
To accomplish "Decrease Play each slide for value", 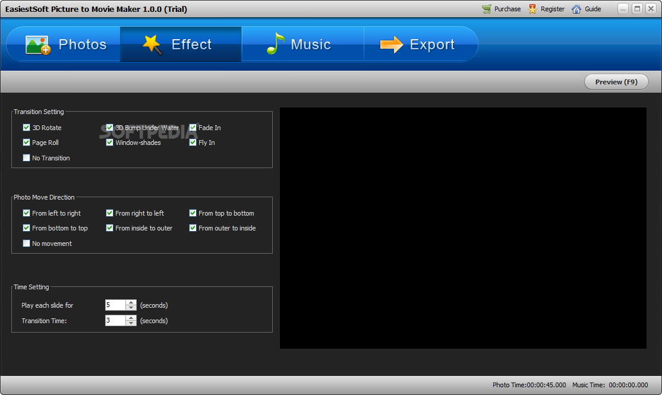I will pyautogui.click(x=131, y=308).
